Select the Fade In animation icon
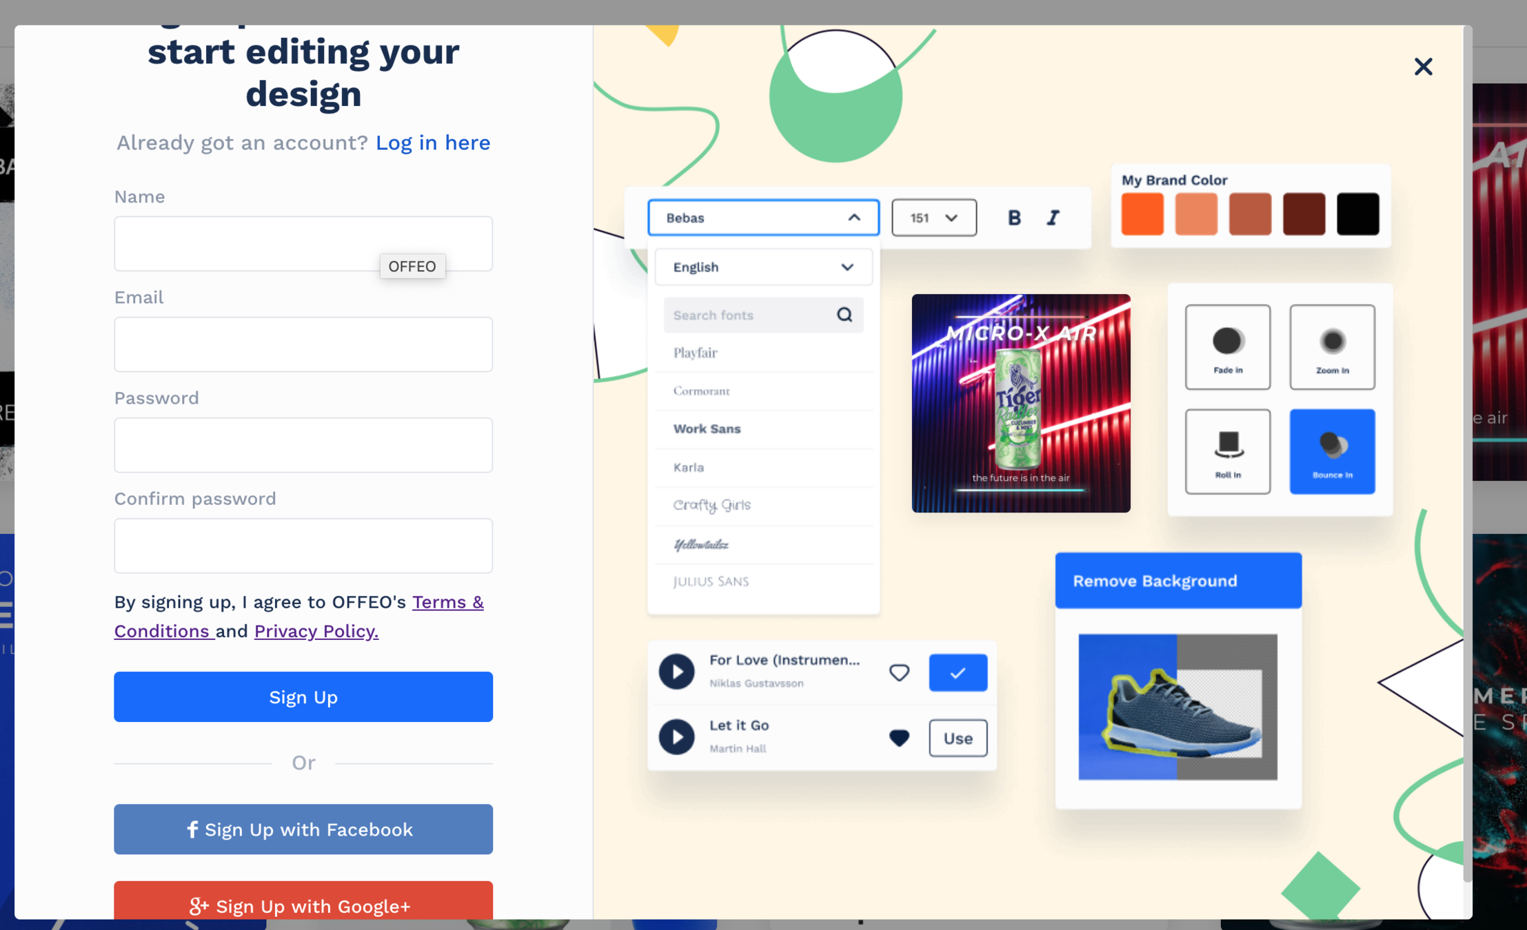This screenshot has height=930, width=1527. click(1227, 347)
